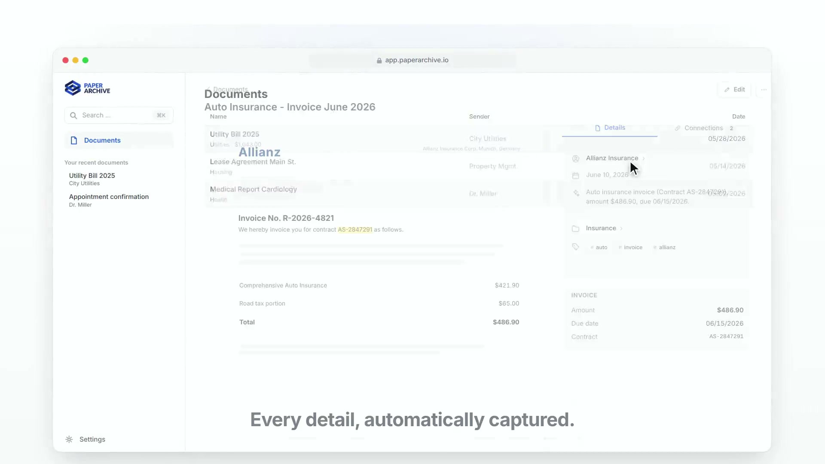Select the auto tag

599,247
